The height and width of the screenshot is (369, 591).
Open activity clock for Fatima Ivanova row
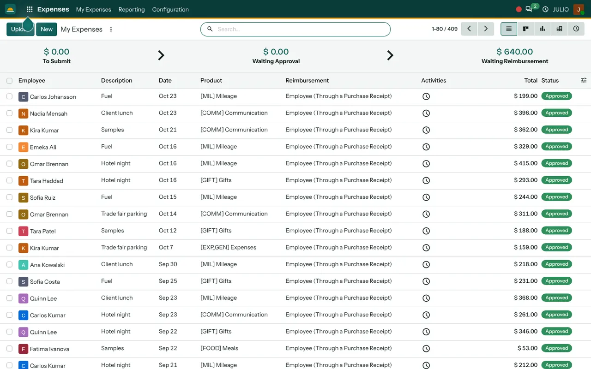[x=426, y=348]
